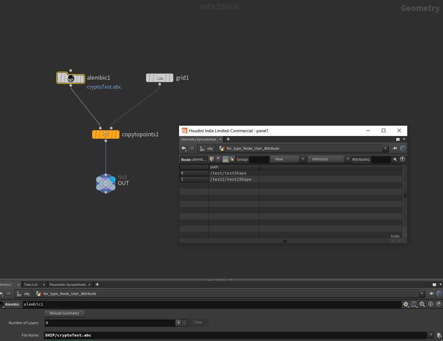Open spreadsheet pane options arrow
The height and width of the screenshot is (341, 443).
tap(404, 139)
